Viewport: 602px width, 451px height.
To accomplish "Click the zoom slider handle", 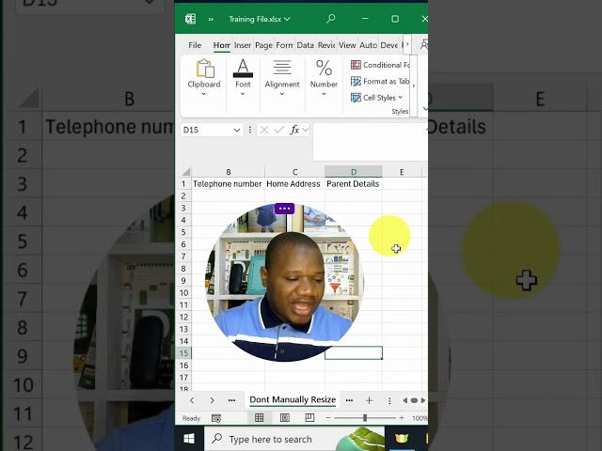I will click(365, 417).
